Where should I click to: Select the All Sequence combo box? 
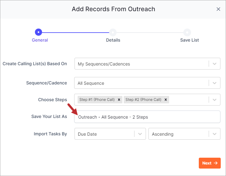[147, 83]
